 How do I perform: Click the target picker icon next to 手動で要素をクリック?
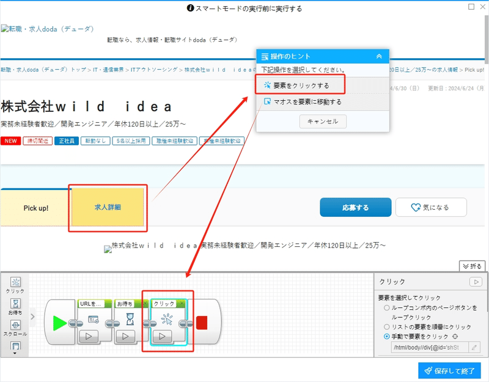(x=455, y=337)
